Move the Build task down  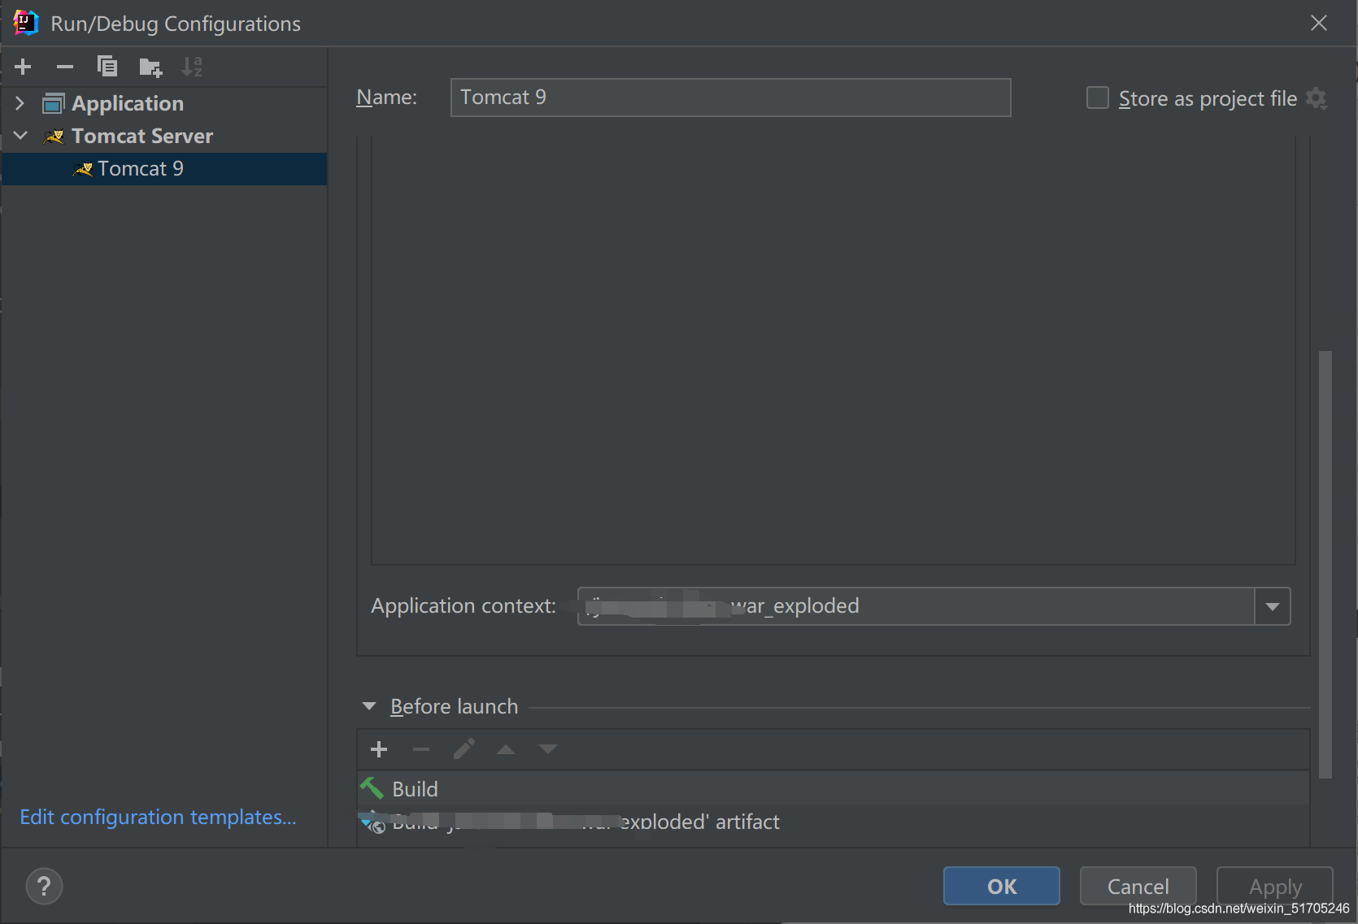click(x=547, y=749)
